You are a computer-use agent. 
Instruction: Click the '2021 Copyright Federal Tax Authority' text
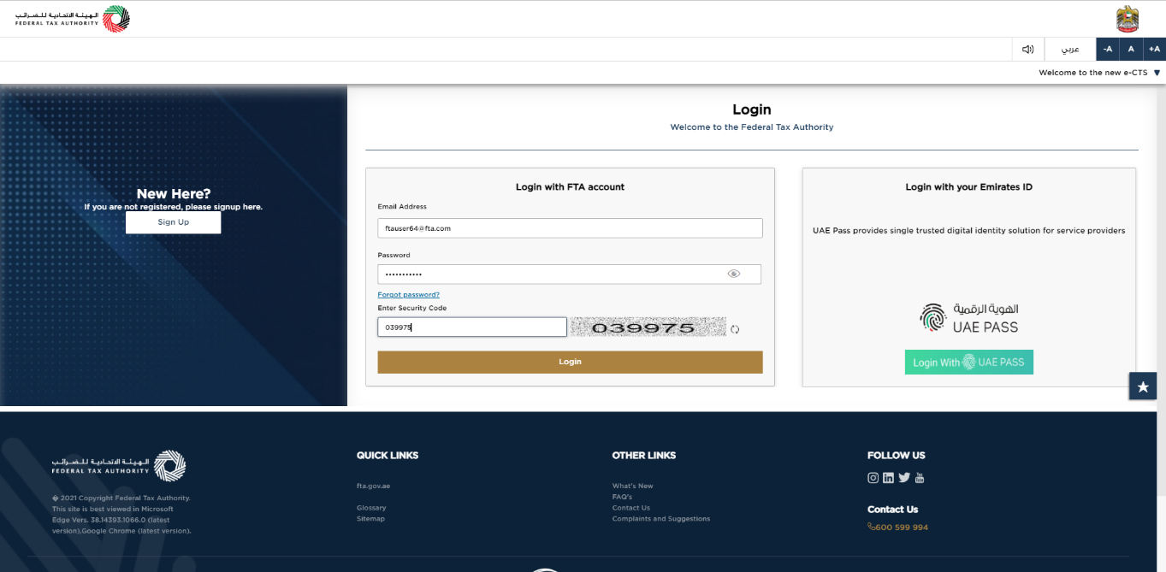[x=121, y=498]
